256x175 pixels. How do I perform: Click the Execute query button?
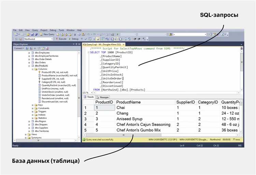tap(61, 39)
